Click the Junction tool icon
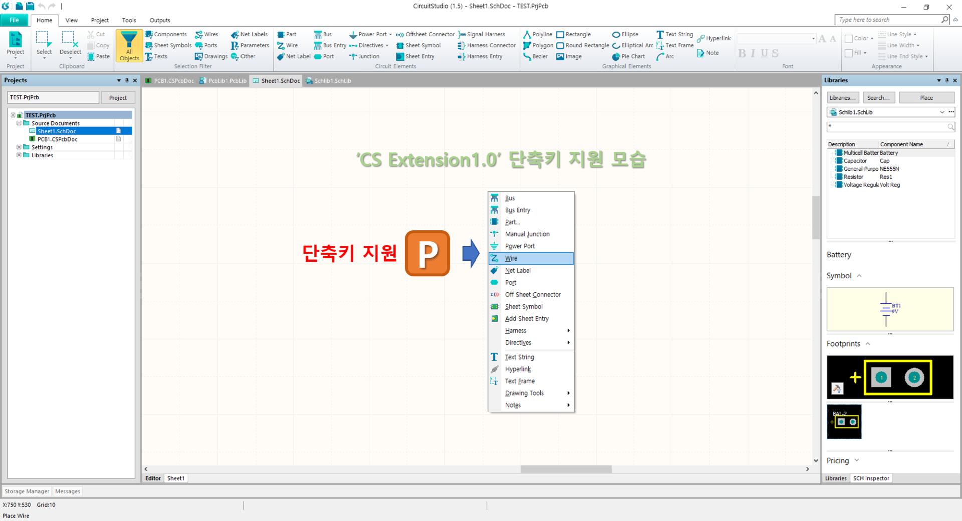The width and height of the screenshot is (962, 521). (x=364, y=56)
